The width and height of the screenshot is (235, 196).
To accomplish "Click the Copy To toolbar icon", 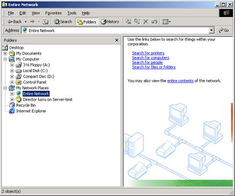I will click(137, 22).
